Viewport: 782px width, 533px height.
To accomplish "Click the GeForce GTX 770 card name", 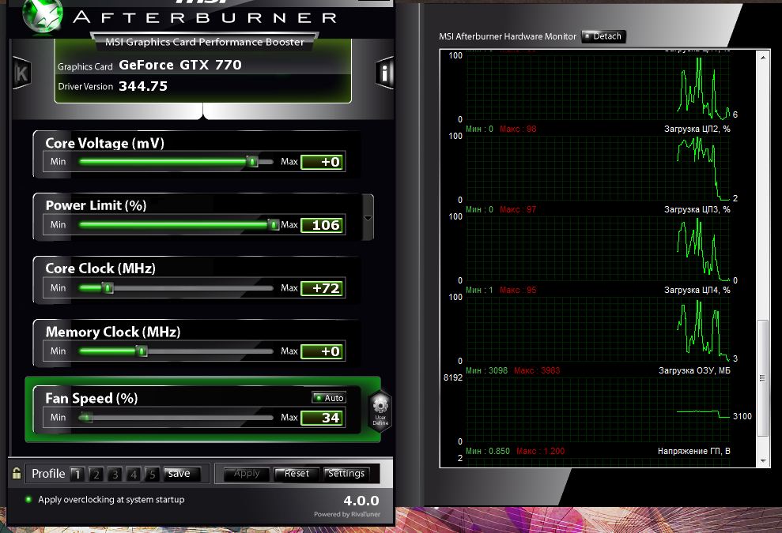I will (x=180, y=65).
